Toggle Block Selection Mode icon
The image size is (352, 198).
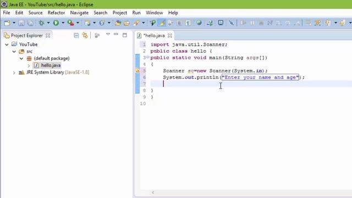(179, 23)
